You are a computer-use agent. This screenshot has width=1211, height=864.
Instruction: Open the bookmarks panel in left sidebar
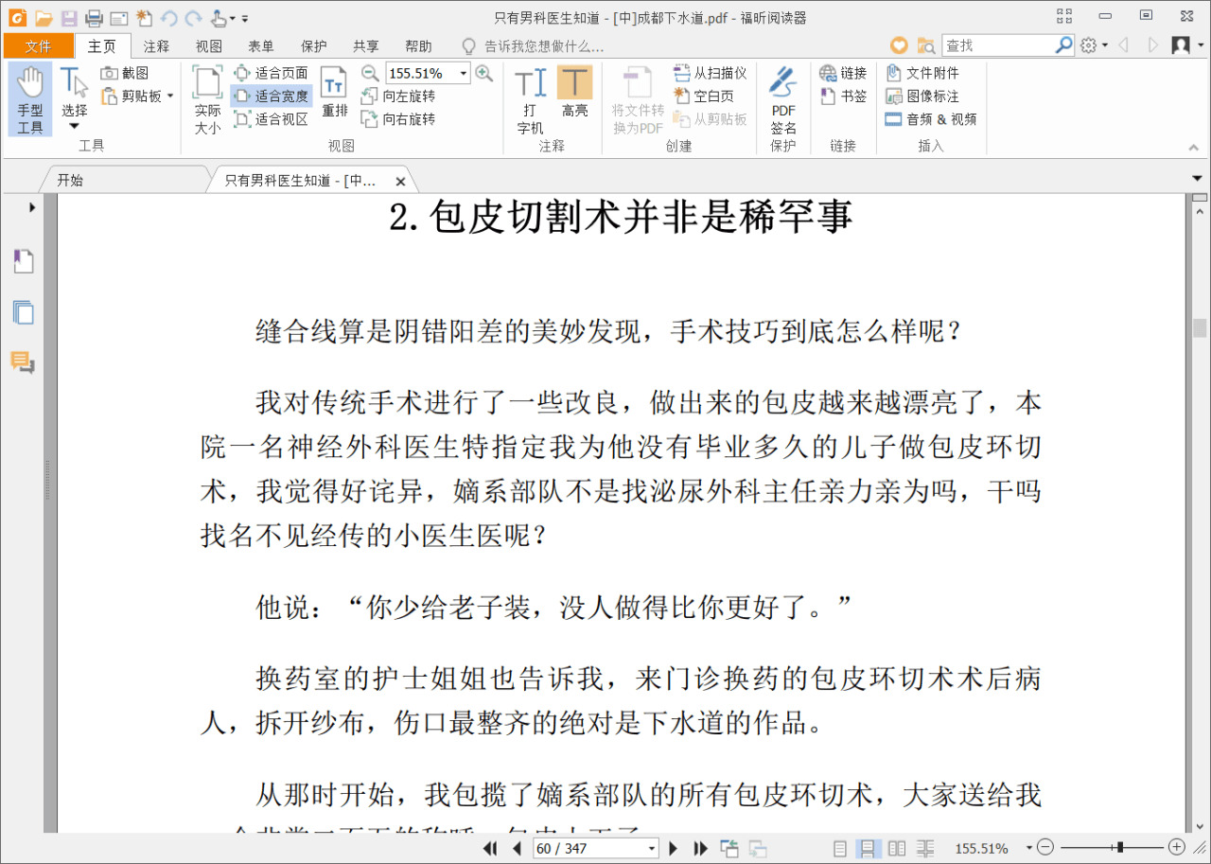(x=23, y=262)
